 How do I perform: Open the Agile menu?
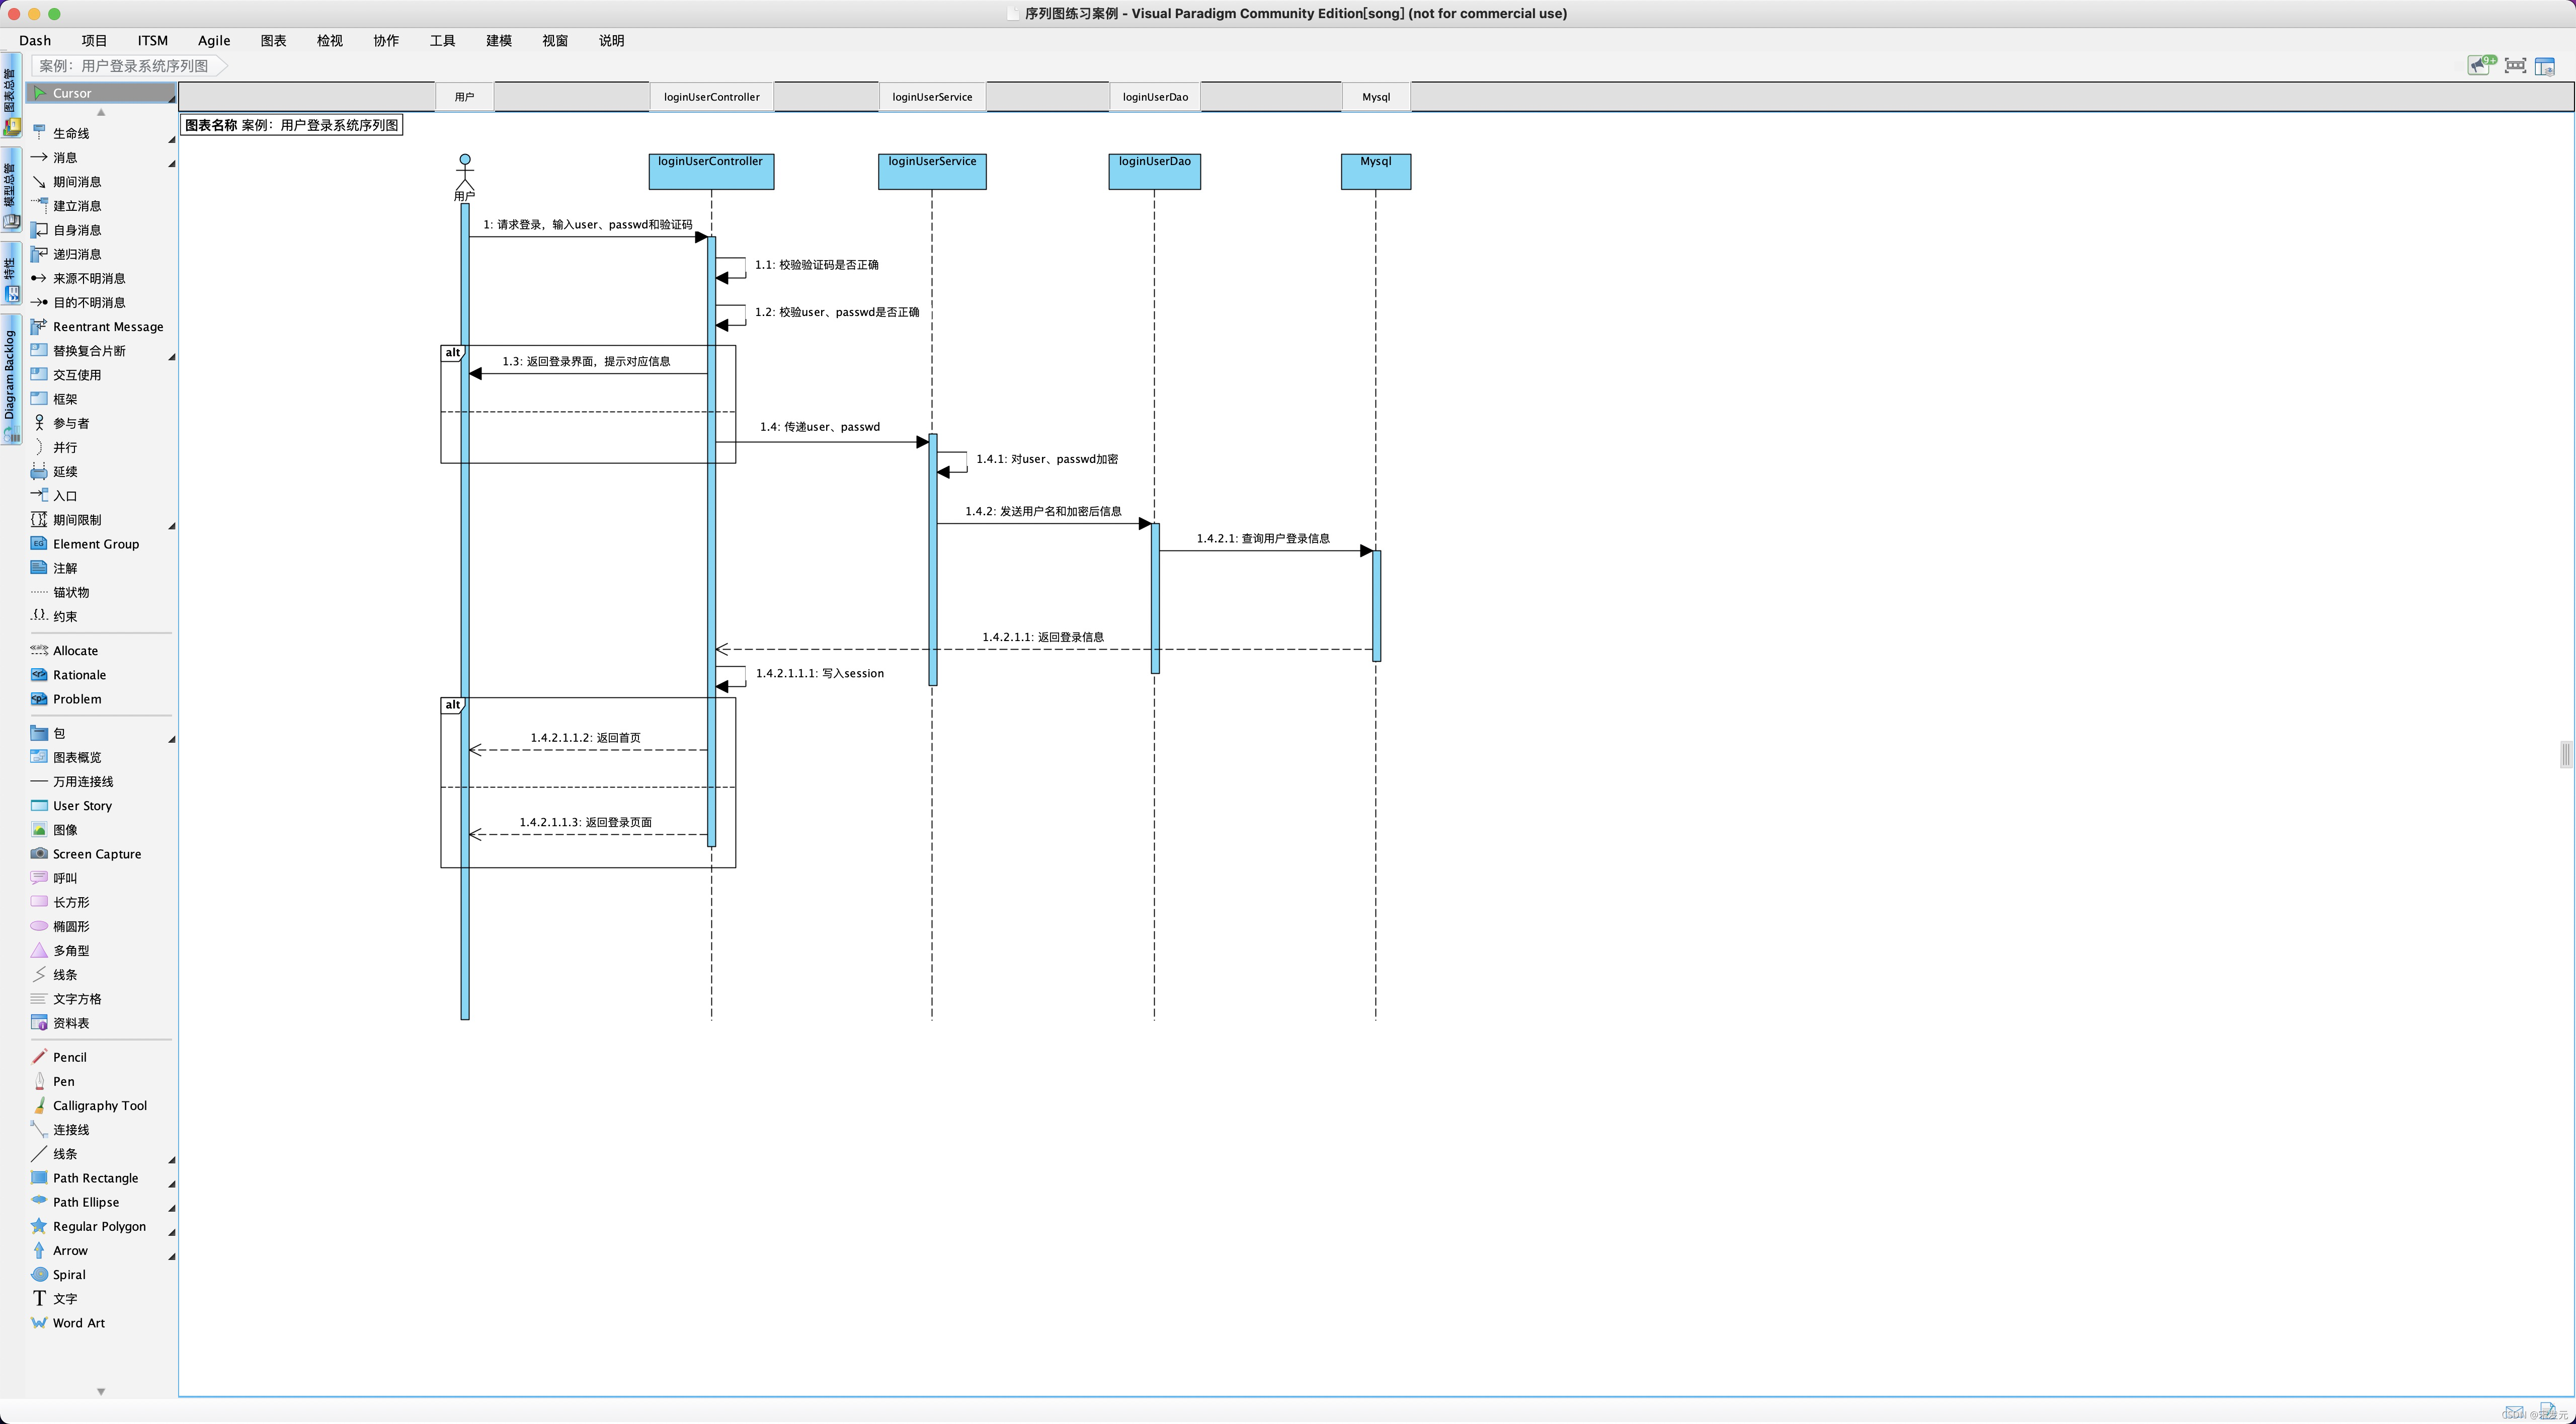coord(214,41)
